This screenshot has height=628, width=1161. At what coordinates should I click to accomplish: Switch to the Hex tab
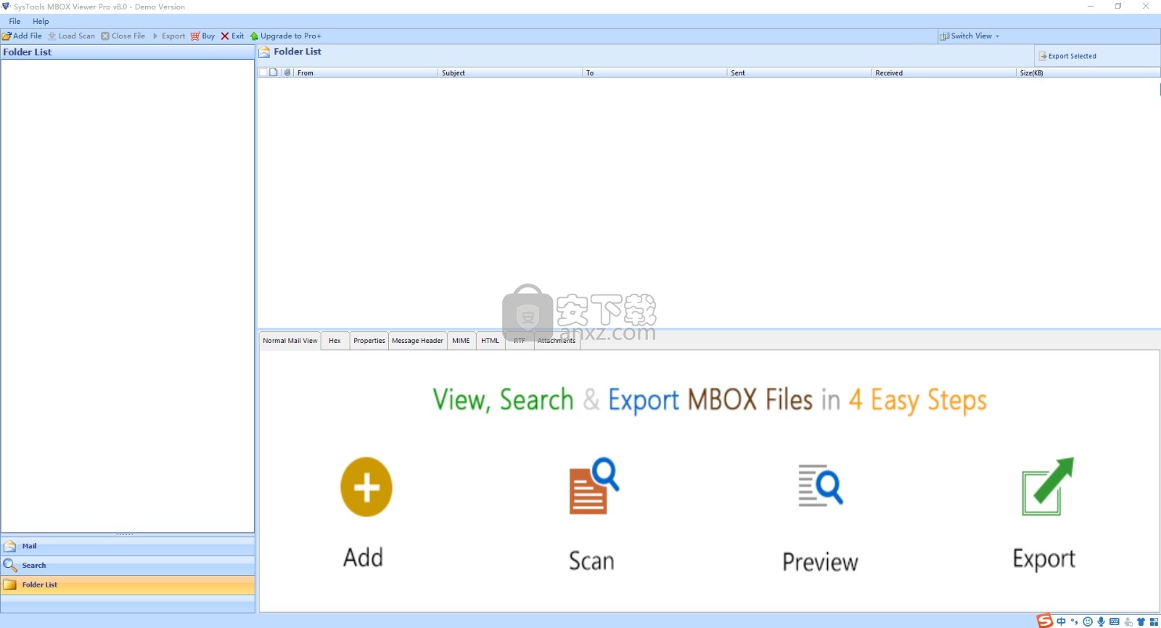335,341
